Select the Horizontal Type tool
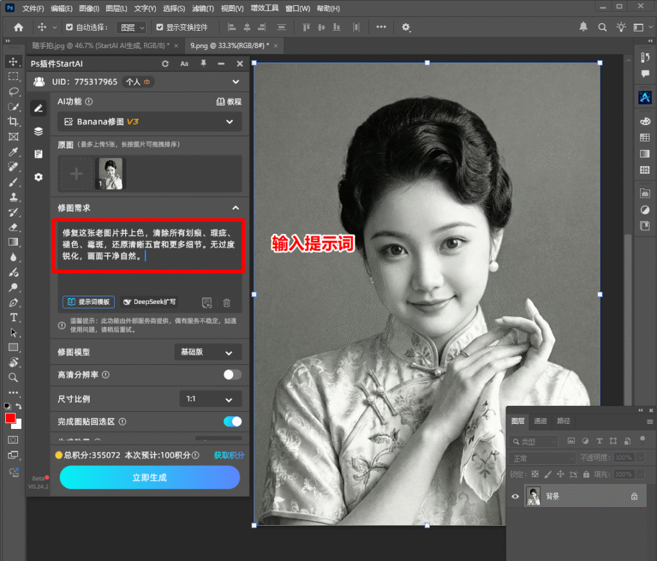Image resolution: width=657 pixels, height=561 pixels. click(x=13, y=317)
